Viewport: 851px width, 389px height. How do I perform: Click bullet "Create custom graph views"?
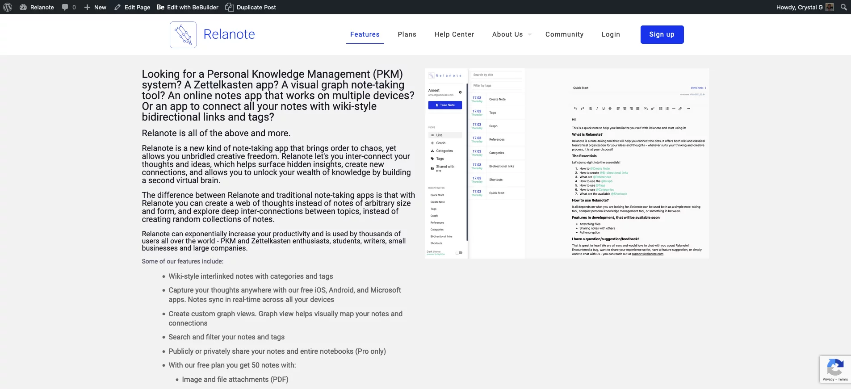[x=285, y=318]
